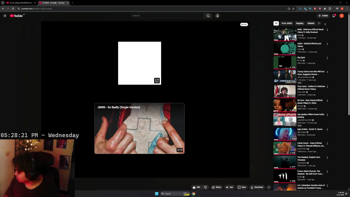350x197 pixels.
Task: Bookmark this page with the star icon
Action: 293,8
